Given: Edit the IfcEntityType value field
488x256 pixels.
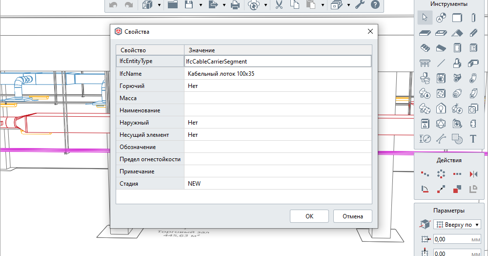Looking at the screenshot, I should pyautogui.click(x=278, y=62).
